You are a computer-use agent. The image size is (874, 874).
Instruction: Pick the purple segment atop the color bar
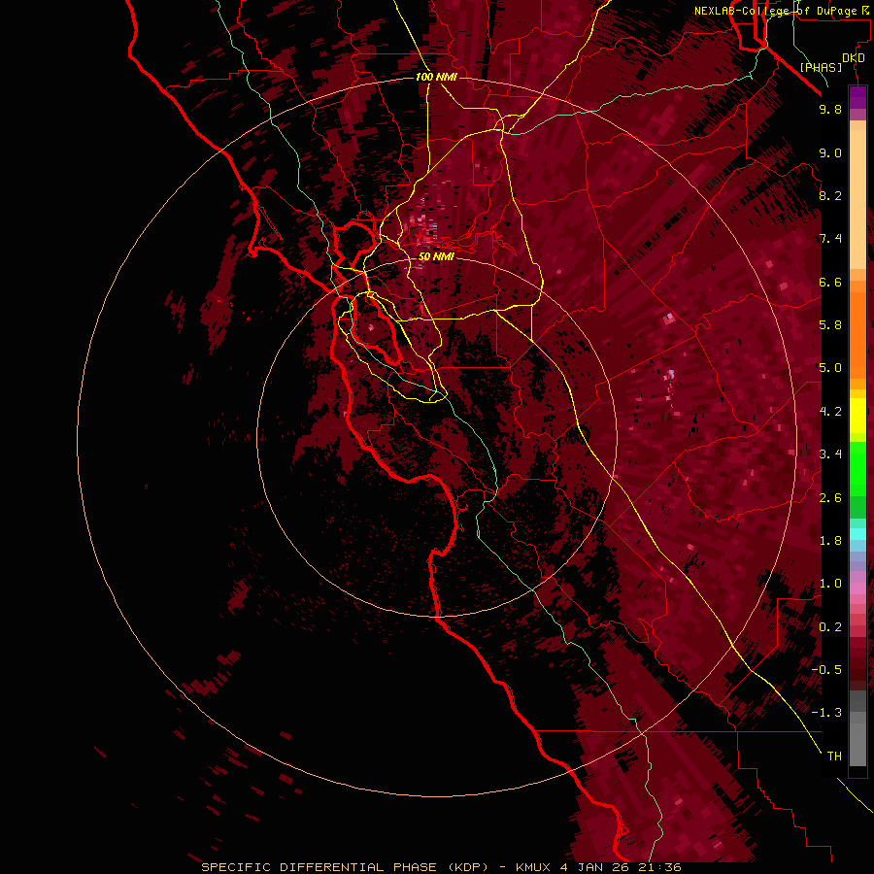[x=857, y=97]
